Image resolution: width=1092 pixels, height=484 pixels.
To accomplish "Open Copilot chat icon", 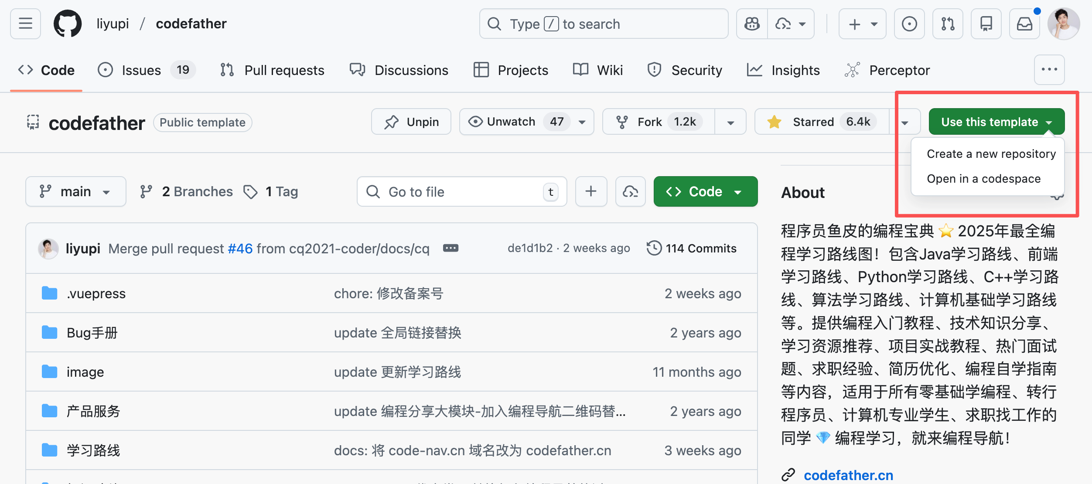I will (x=752, y=24).
